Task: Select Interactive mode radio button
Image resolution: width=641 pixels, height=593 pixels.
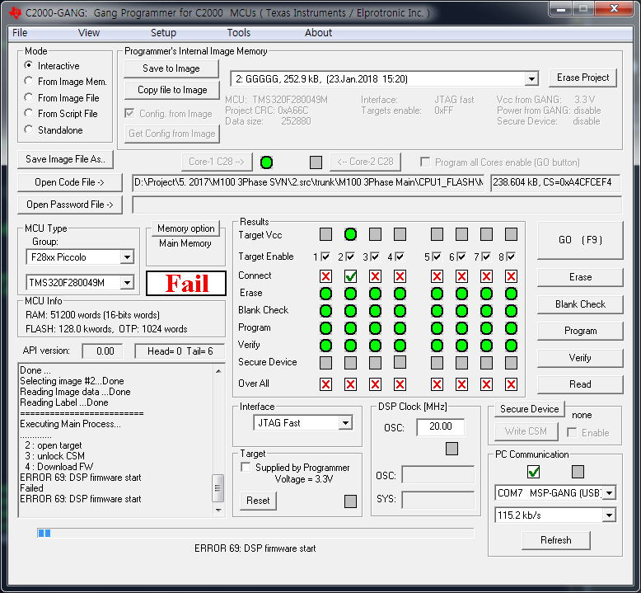Action: point(28,65)
